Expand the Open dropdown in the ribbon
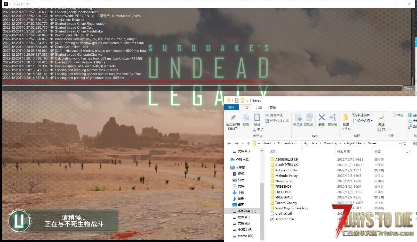 [x=384, y=130]
